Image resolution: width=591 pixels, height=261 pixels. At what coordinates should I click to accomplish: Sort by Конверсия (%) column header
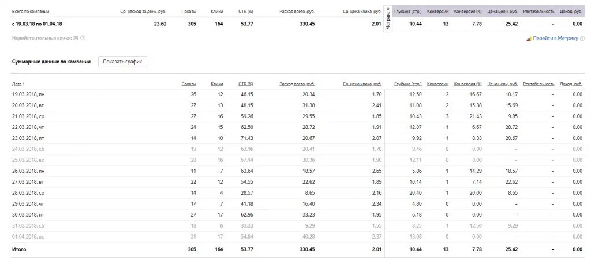pos(467,84)
